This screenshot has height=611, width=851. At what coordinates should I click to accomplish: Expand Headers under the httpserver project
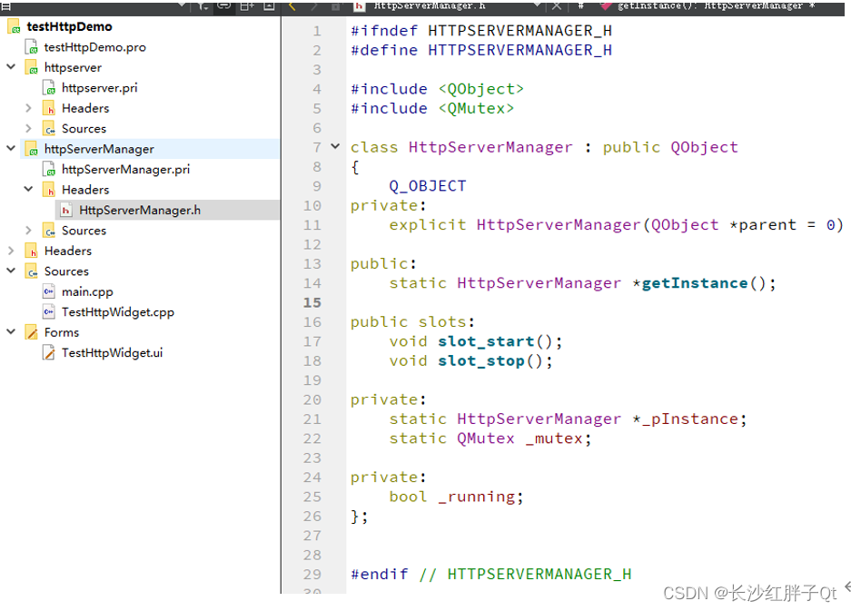pyautogui.click(x=28, y=107)
